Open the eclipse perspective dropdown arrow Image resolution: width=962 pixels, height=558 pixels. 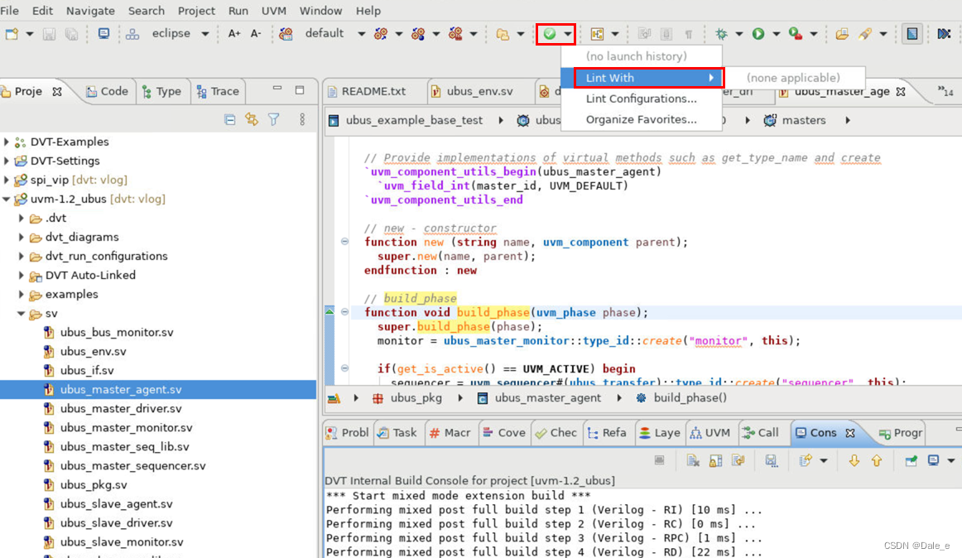point(205,34)
